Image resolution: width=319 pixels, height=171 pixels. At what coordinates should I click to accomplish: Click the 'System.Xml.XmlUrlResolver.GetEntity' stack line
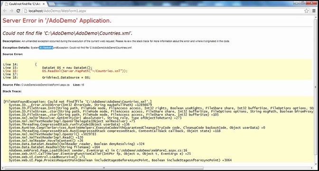coord(95,118)
